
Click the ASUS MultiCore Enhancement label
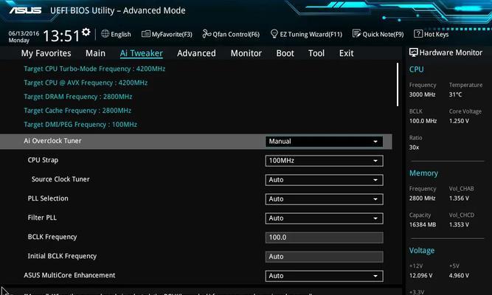(x=69, y=275)
